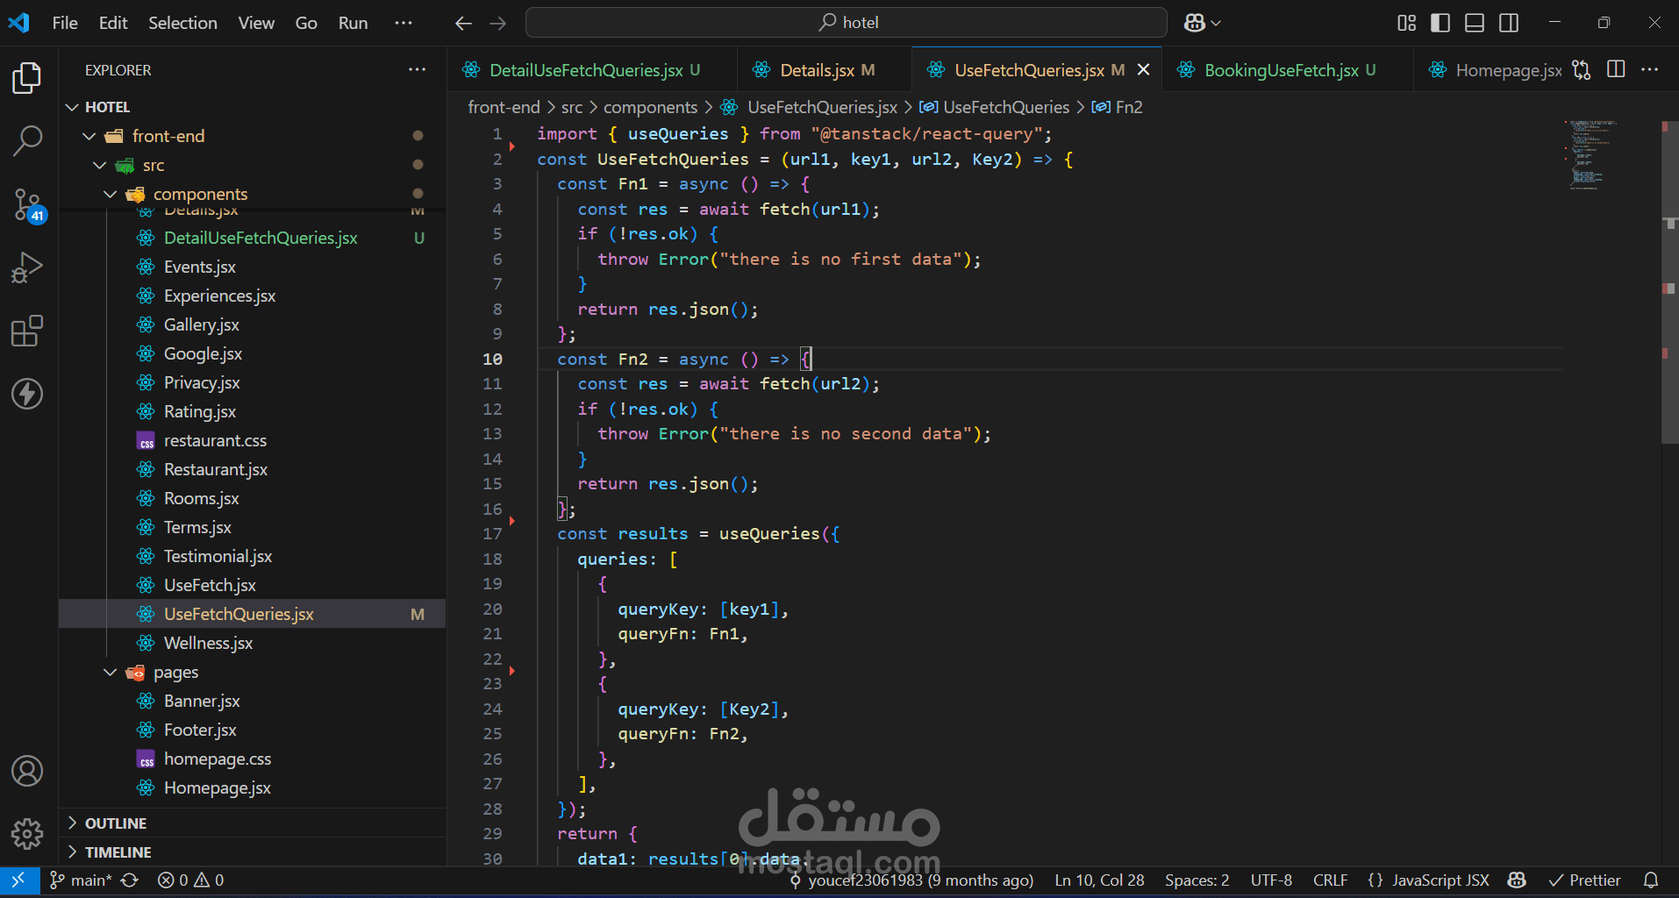The width and height of the screenshot is (1679, 898).
Task: Open notifications bell in status bar
Action: (1650, 880)
